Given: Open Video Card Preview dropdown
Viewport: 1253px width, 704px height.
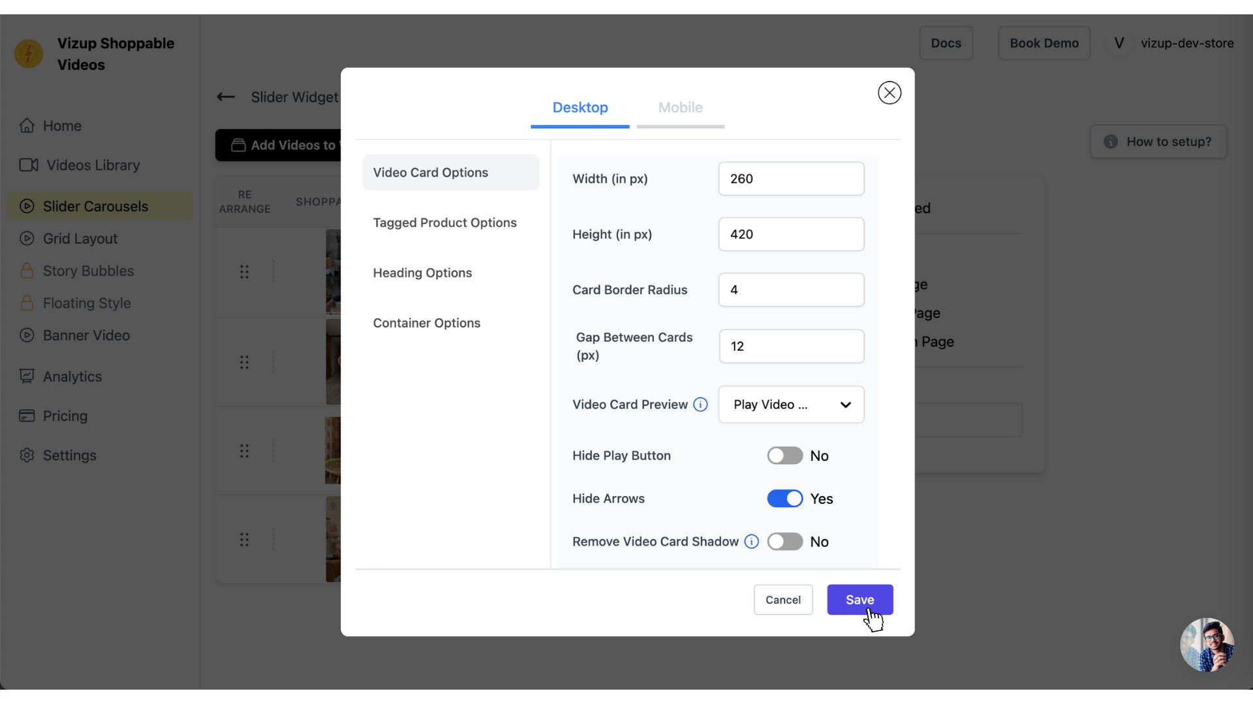Looking at the screenshot, I should [x=791, y=404].
